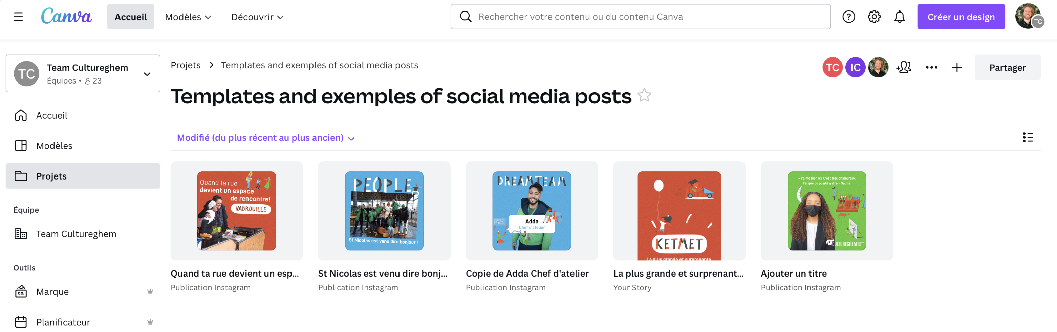The width and height of the screenshot is (1057, 332).
Task: Open the KETMET story thumbnail
Action: click(x=679, y=211)
